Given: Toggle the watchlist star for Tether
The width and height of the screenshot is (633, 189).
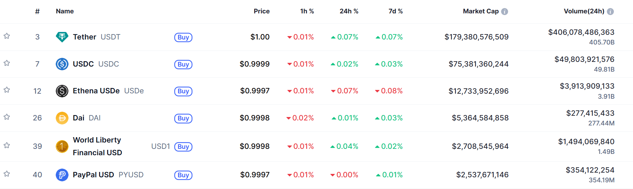Looking at the screenshot, I should pyautogui.click(x=7, y=36).
